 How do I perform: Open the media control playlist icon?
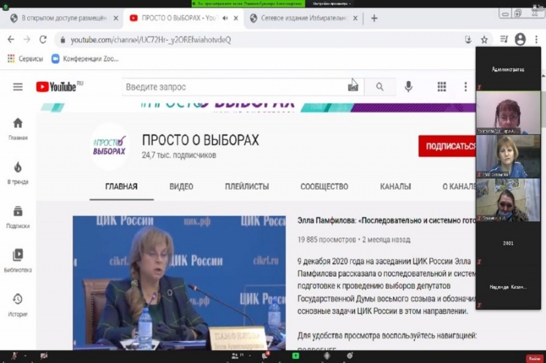click(504, 40)
